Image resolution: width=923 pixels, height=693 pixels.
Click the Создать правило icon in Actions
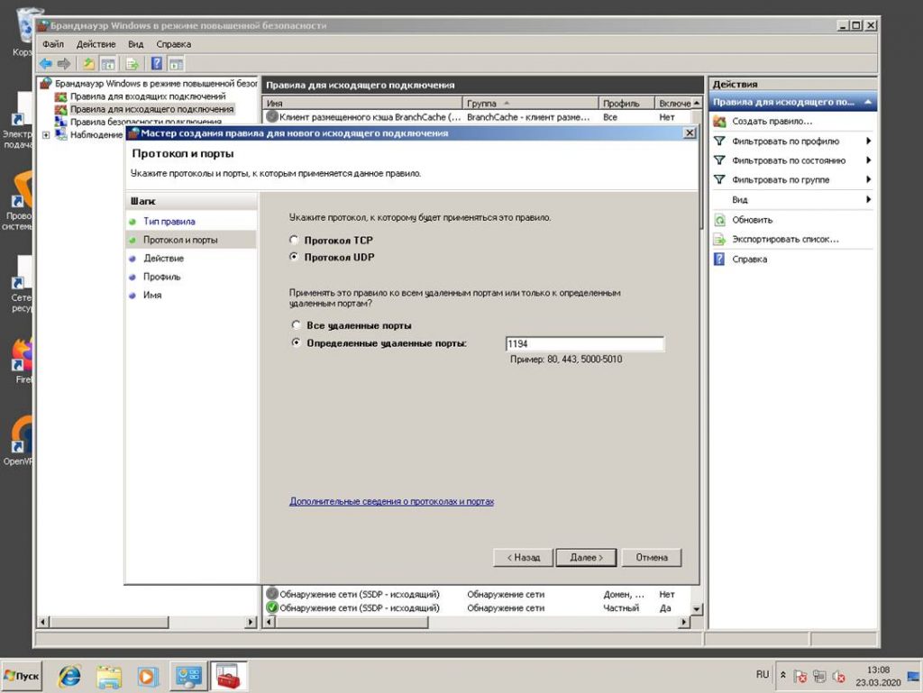point(719,121)
